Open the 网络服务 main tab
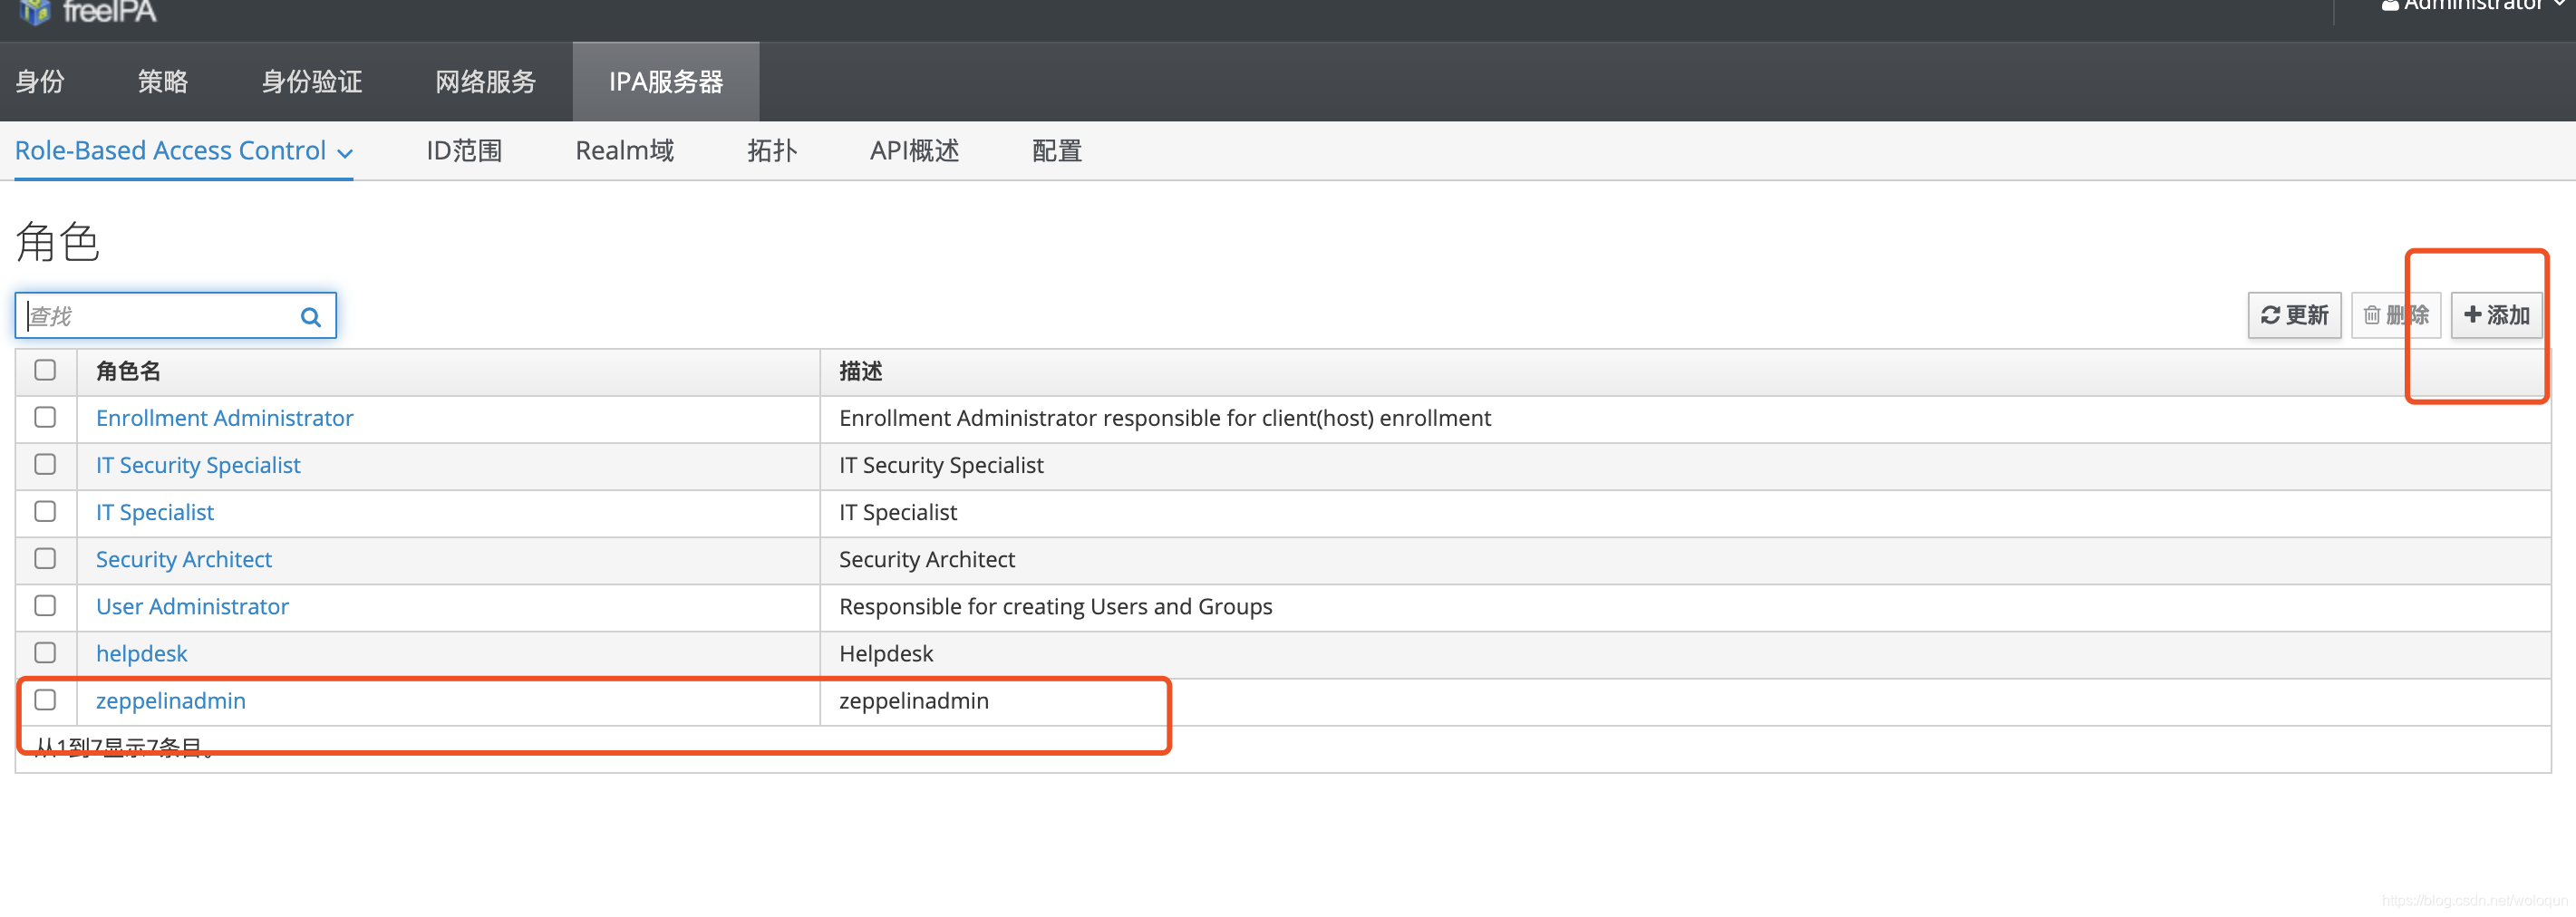Image resolution: width=2576 pixels, height=917 pixels. pos(486,82)
